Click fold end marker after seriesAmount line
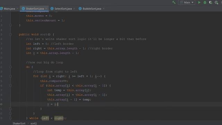The image size is (222, 125). click(10, 25)
